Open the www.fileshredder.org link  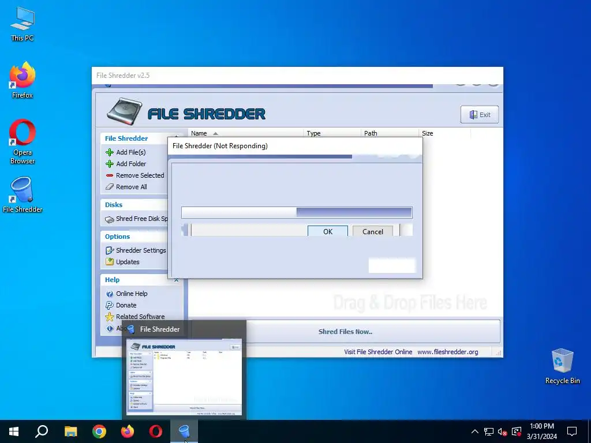[x=447, y=352]
